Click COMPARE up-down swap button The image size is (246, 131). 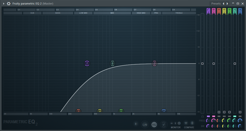tap(192, 123)
